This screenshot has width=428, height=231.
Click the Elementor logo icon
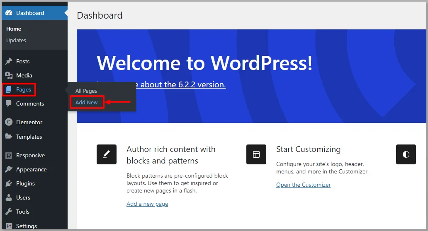coord(9,122)
